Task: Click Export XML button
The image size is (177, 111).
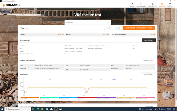Action: [x=149, y=106]
